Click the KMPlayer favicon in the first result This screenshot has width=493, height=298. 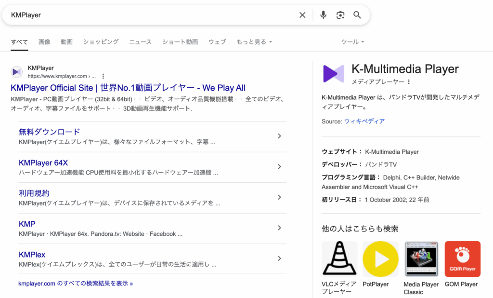17,72
